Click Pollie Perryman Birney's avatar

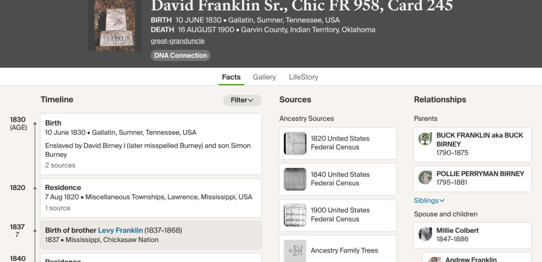pos(425,177)
